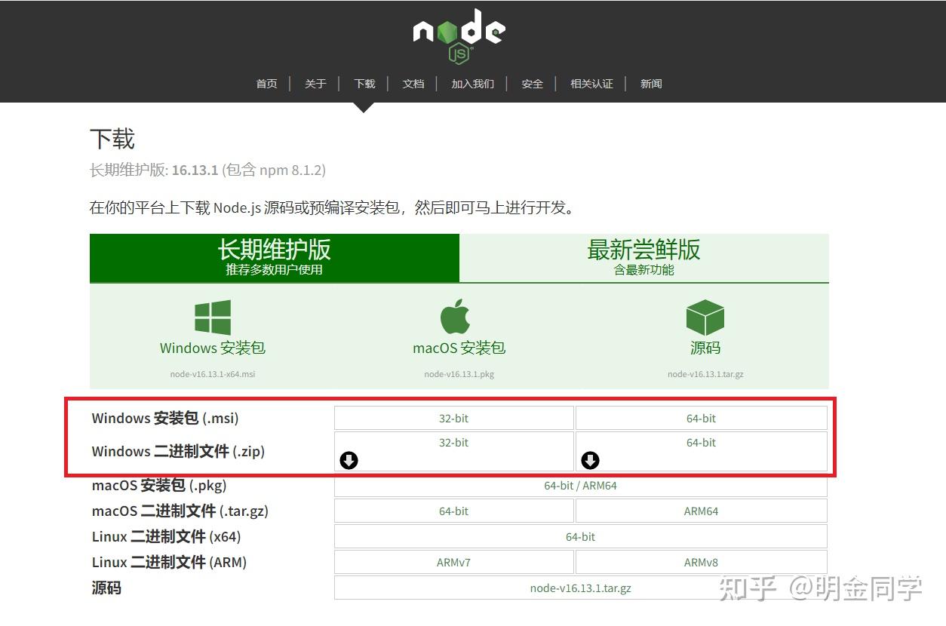This screenshot has width=946, height=626.
Task: Open the 文档 menu item
Action: (x=413, y=84)
